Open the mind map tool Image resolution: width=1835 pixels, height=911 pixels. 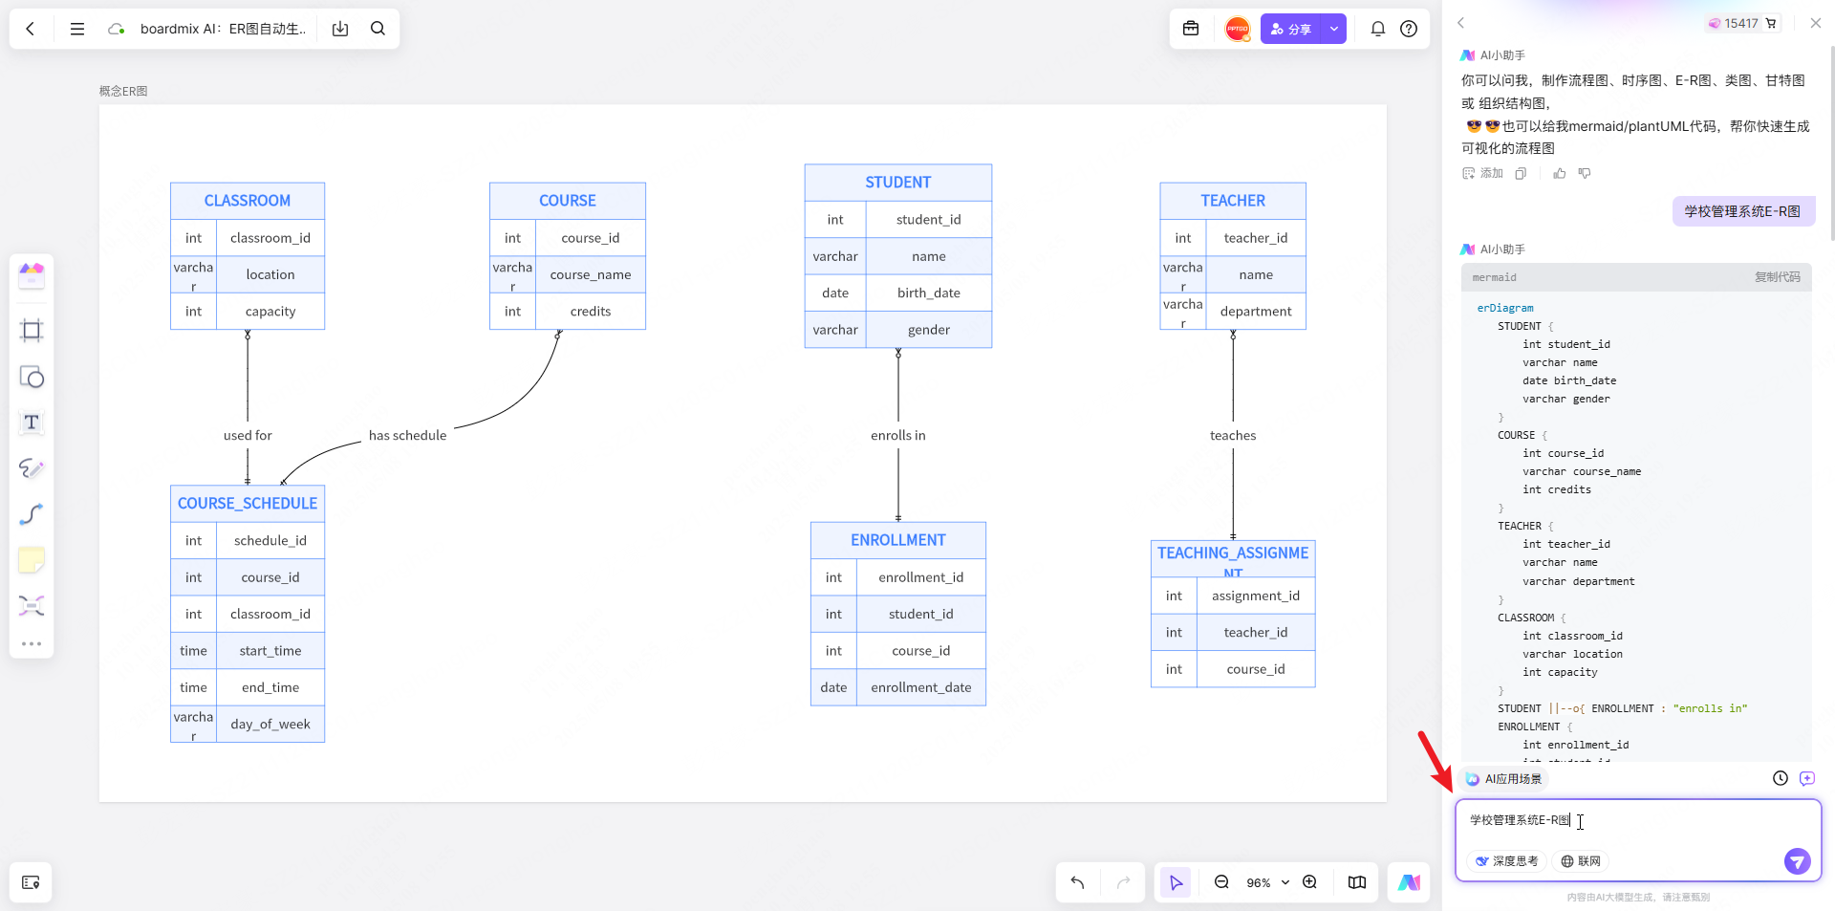pos(32,606)
